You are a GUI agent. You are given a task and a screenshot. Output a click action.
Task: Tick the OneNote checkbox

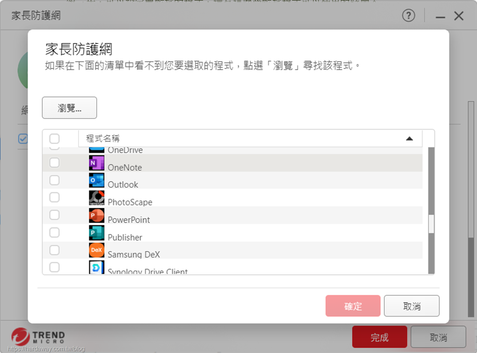pos(54,163)
